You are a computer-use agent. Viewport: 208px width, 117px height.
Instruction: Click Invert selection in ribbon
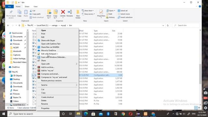pos(125,17)
